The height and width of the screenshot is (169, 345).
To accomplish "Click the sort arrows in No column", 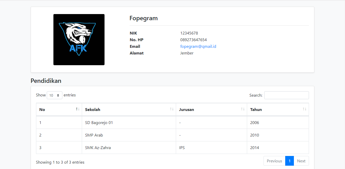I will point(78,109).
